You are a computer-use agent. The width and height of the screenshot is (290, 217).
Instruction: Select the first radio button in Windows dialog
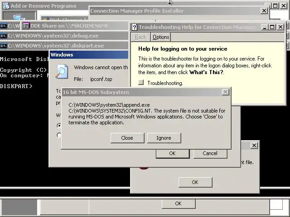[59, 126]
